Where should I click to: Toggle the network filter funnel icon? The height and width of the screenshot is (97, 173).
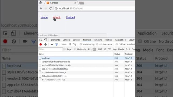tap(56, 44)
